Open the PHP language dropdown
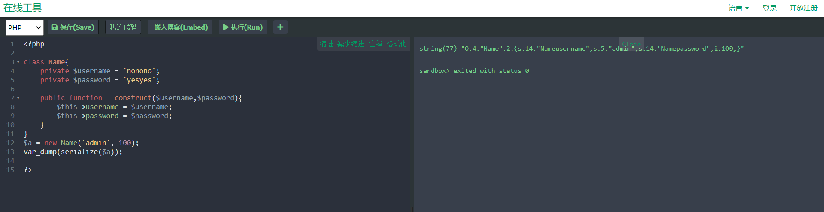This screenshot has height=212, width=824. click(24, 27)
